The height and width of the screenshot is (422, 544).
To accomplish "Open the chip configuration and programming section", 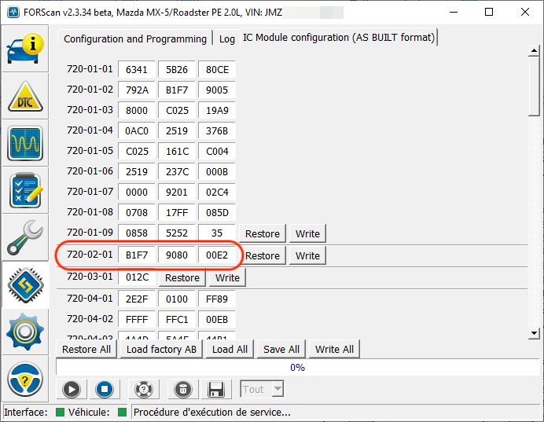I will (25, 284).
